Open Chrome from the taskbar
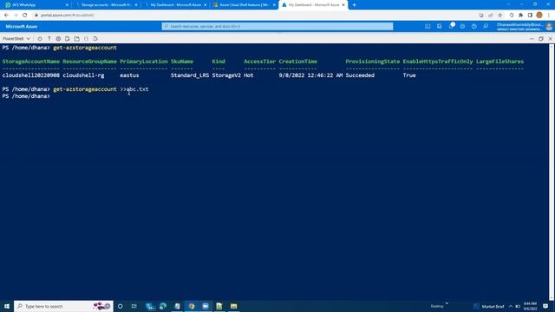555x312 pixels. [192, 306]
